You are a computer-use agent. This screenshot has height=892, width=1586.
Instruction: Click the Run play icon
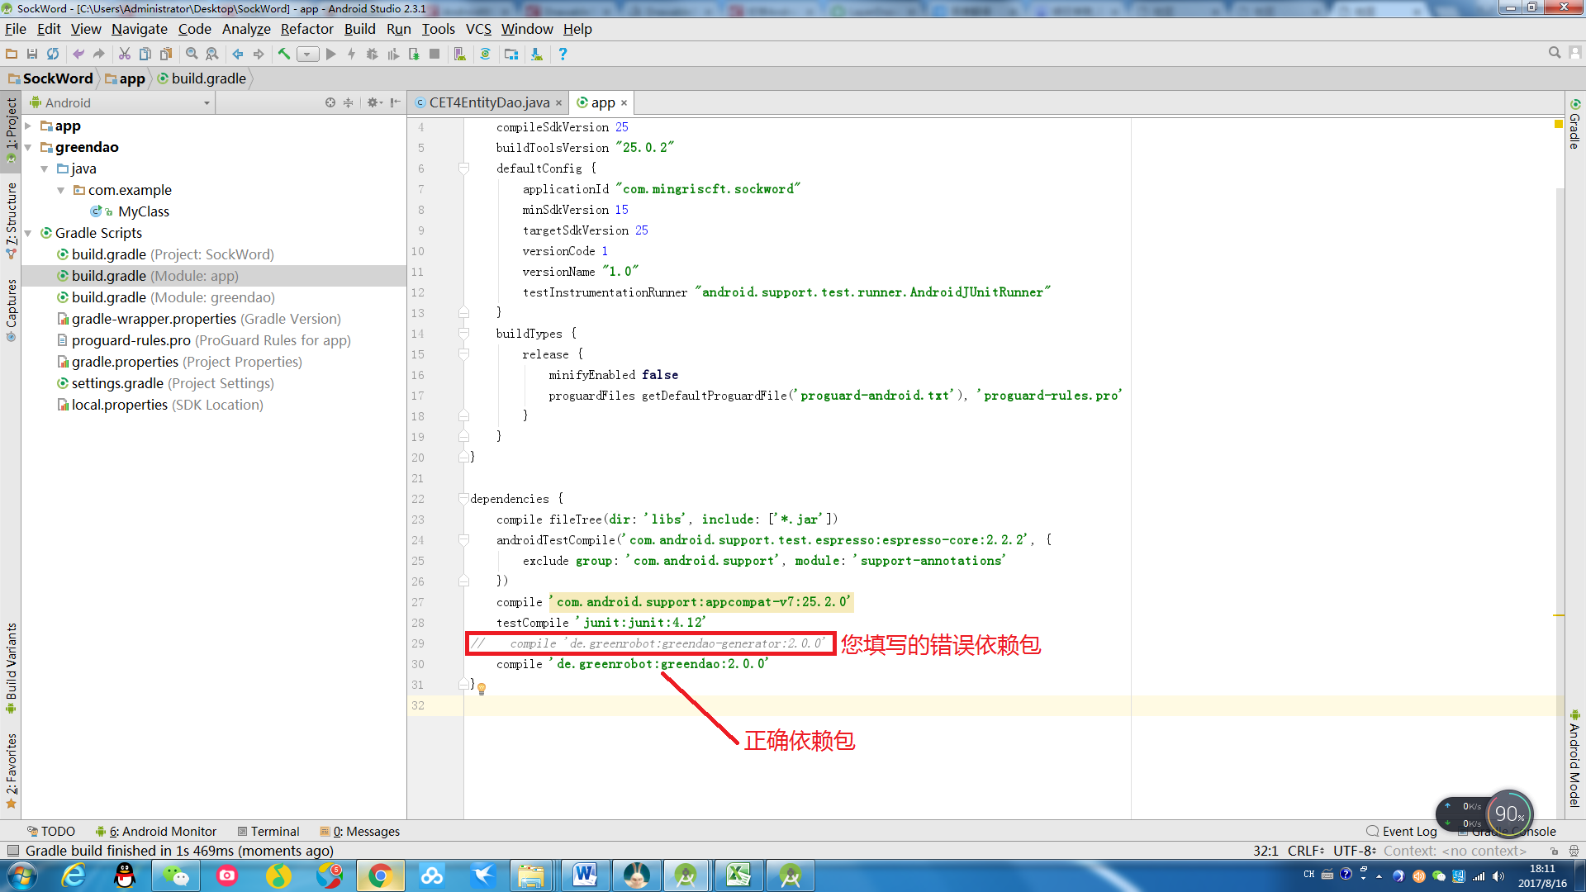click(331, 54)
